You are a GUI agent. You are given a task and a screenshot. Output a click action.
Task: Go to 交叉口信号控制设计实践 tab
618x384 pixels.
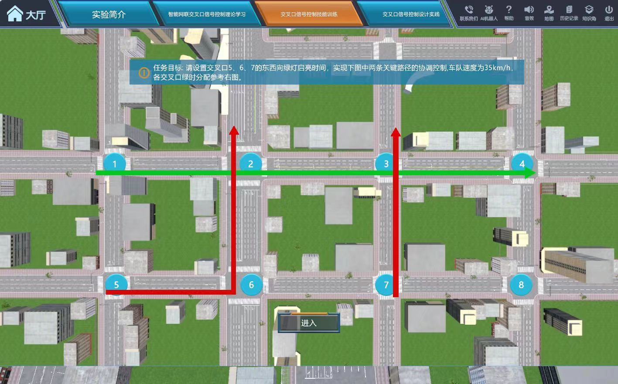pos(411,14)
